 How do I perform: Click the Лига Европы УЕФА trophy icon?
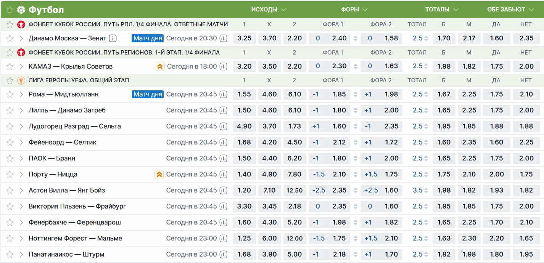21,80
